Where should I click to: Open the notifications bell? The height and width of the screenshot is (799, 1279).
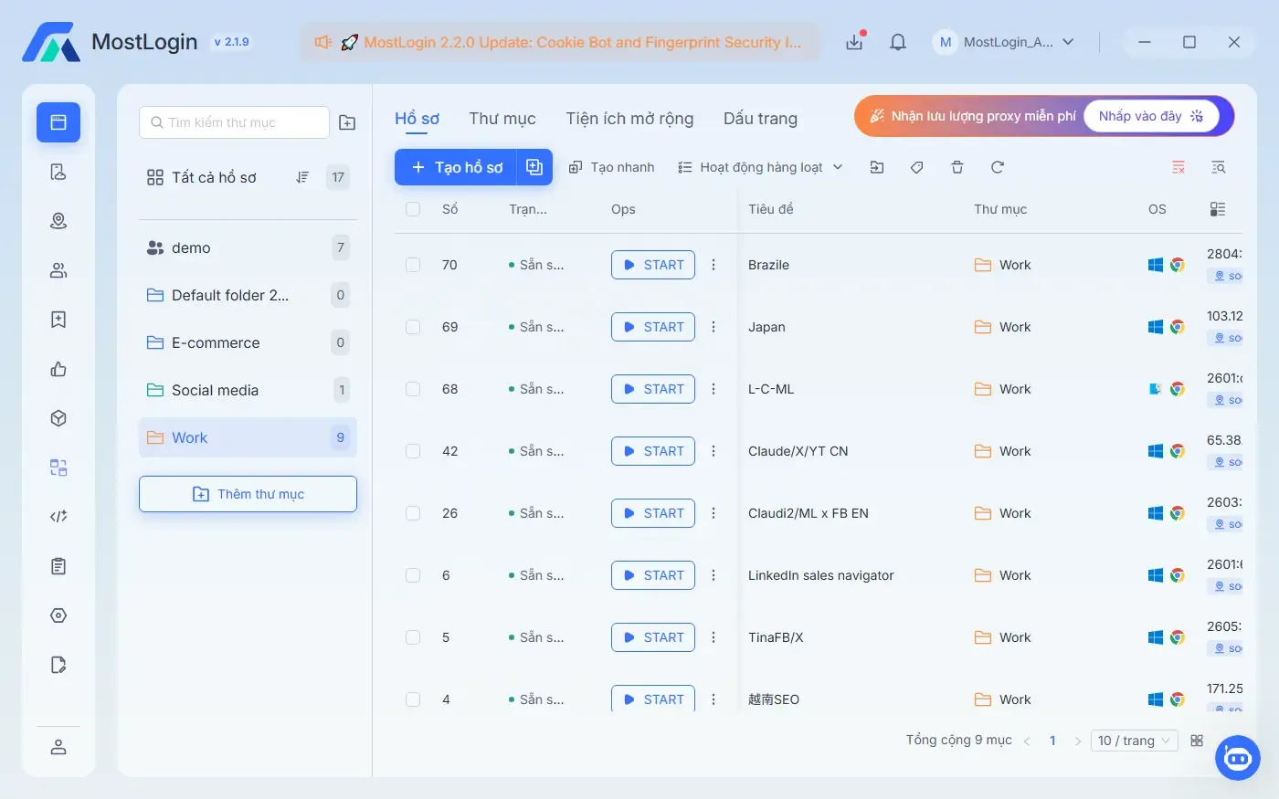point(898,42)
